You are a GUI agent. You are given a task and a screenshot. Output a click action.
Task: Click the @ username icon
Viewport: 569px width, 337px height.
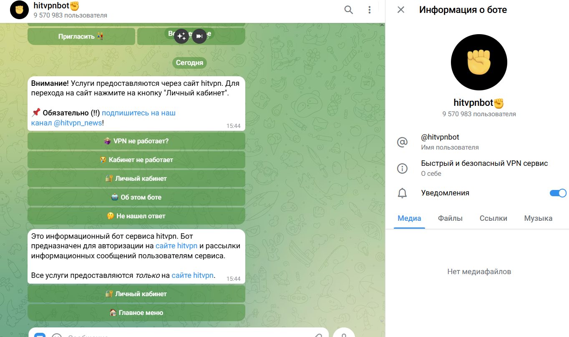[x=402, y=142]
